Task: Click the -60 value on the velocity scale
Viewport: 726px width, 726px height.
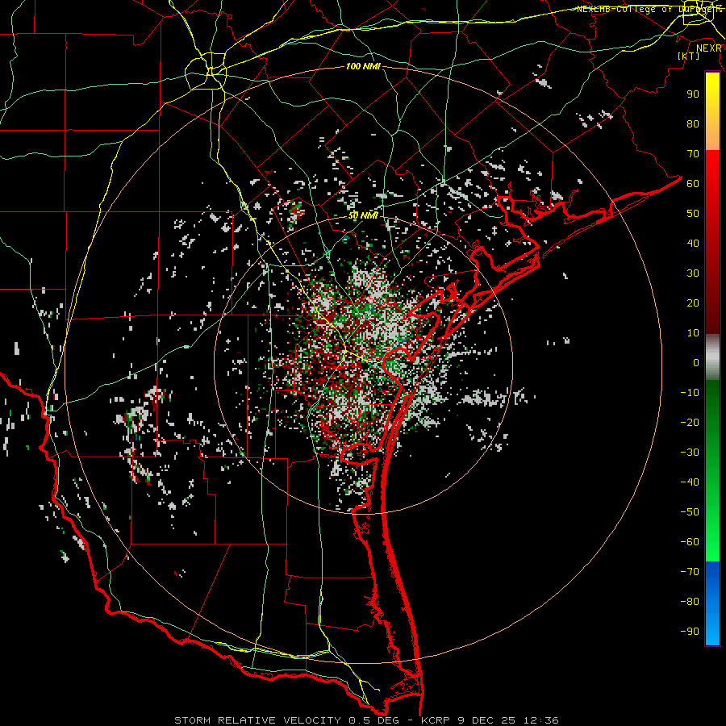Action: [690, 542]
